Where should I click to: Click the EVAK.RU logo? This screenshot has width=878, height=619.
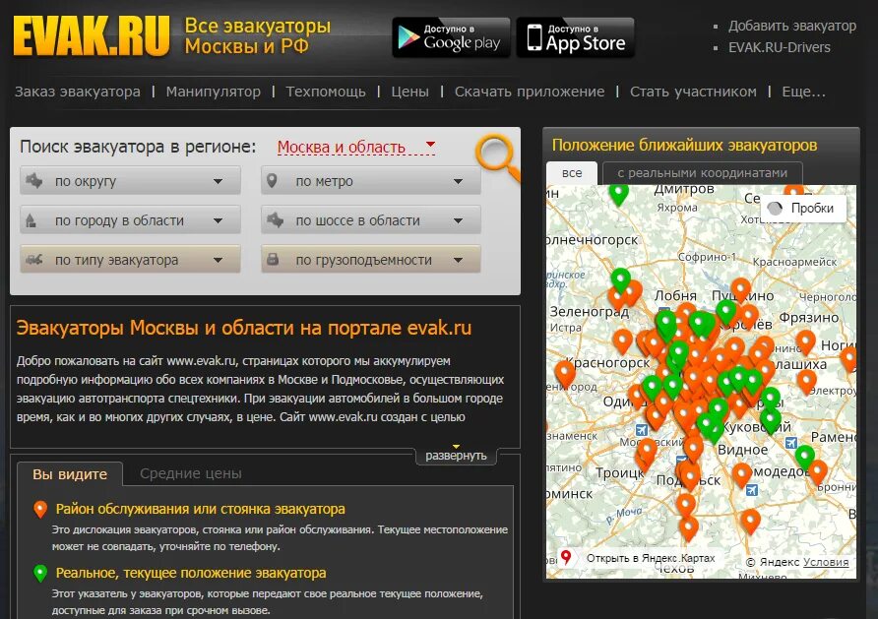point(91,36)
